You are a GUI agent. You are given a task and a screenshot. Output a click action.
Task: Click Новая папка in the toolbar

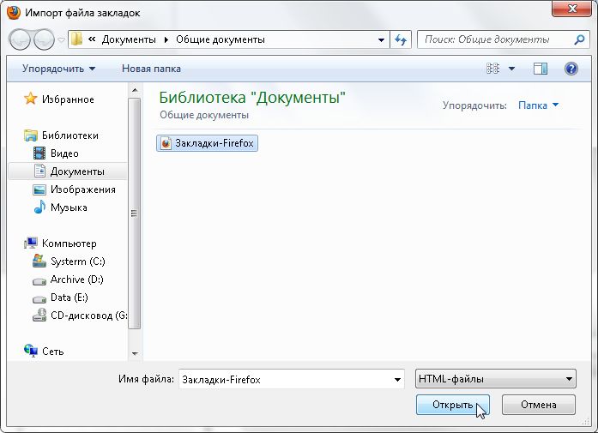[x=151, y=69]
